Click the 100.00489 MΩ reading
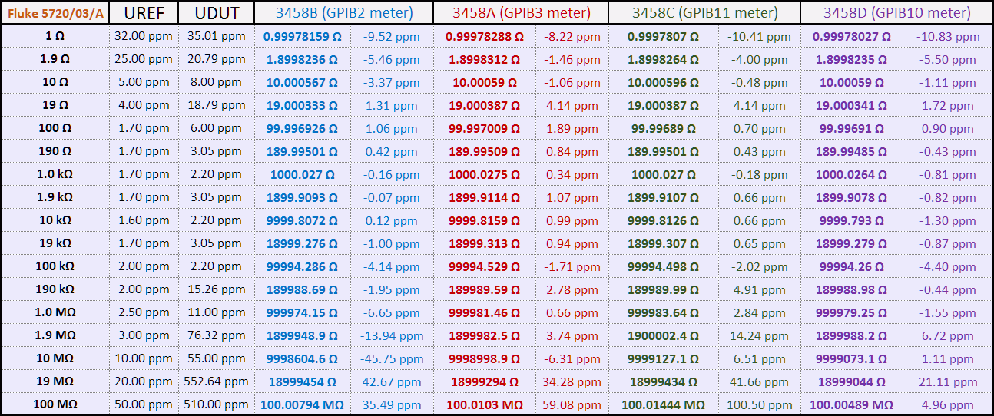 (851, 405)
